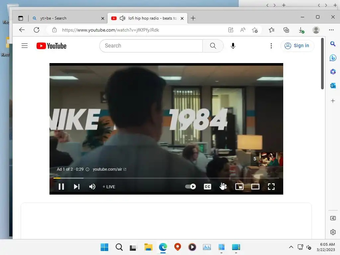Viewport: 340px width, 255px height.
Task: Open the youtube.com/air ad link
Action: tap(109, 169)
